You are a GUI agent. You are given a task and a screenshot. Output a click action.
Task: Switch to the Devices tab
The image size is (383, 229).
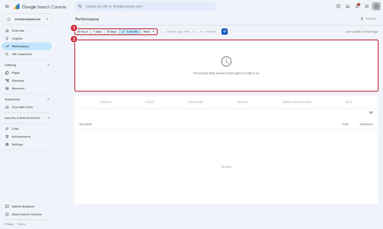243,102
